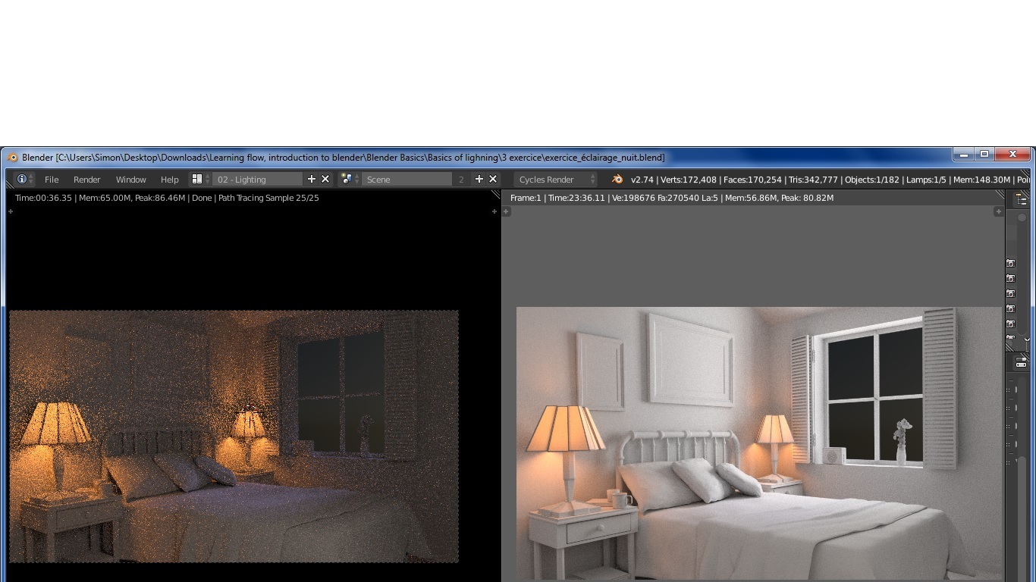Click the scene datablock icon
Viewport: 1036px width, 582px height.
tap(347, 179)
